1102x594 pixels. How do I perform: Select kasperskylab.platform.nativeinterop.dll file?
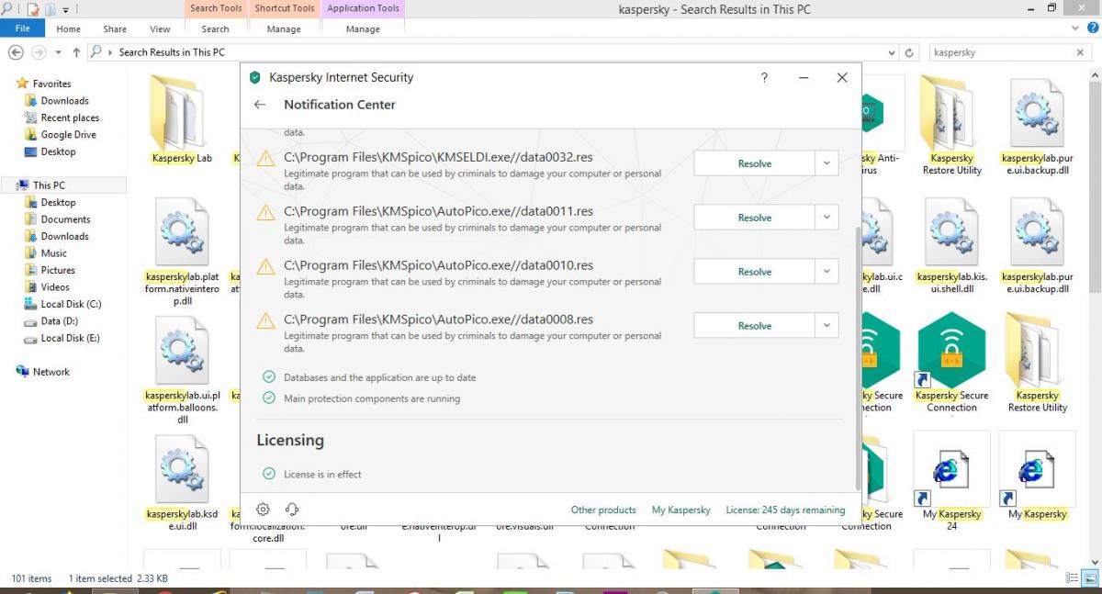tap(182, 233)
